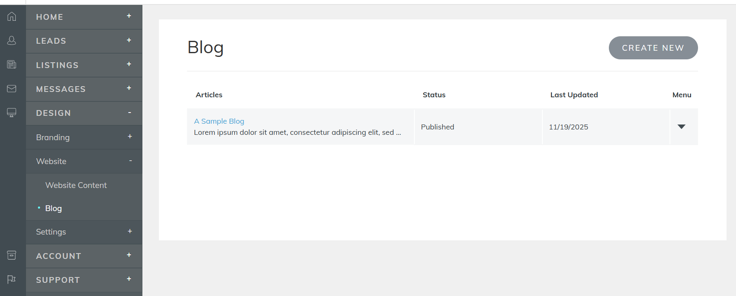Expand the Branding submenu plus sign

130,136
